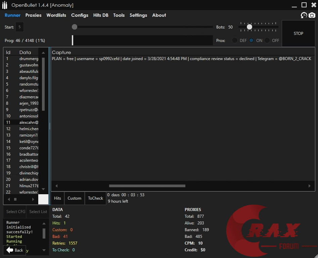
Task: Select data row 16 bradbattor
Action: coord(21,154)
